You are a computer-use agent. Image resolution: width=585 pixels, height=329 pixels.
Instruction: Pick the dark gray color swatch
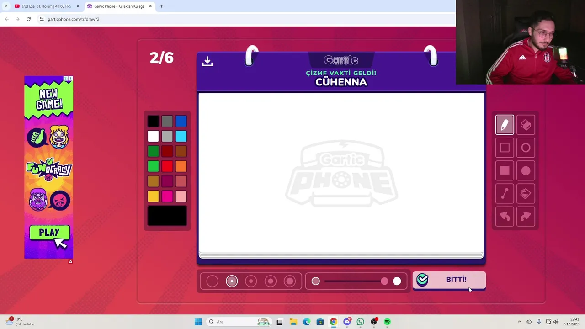click(167, 121)
